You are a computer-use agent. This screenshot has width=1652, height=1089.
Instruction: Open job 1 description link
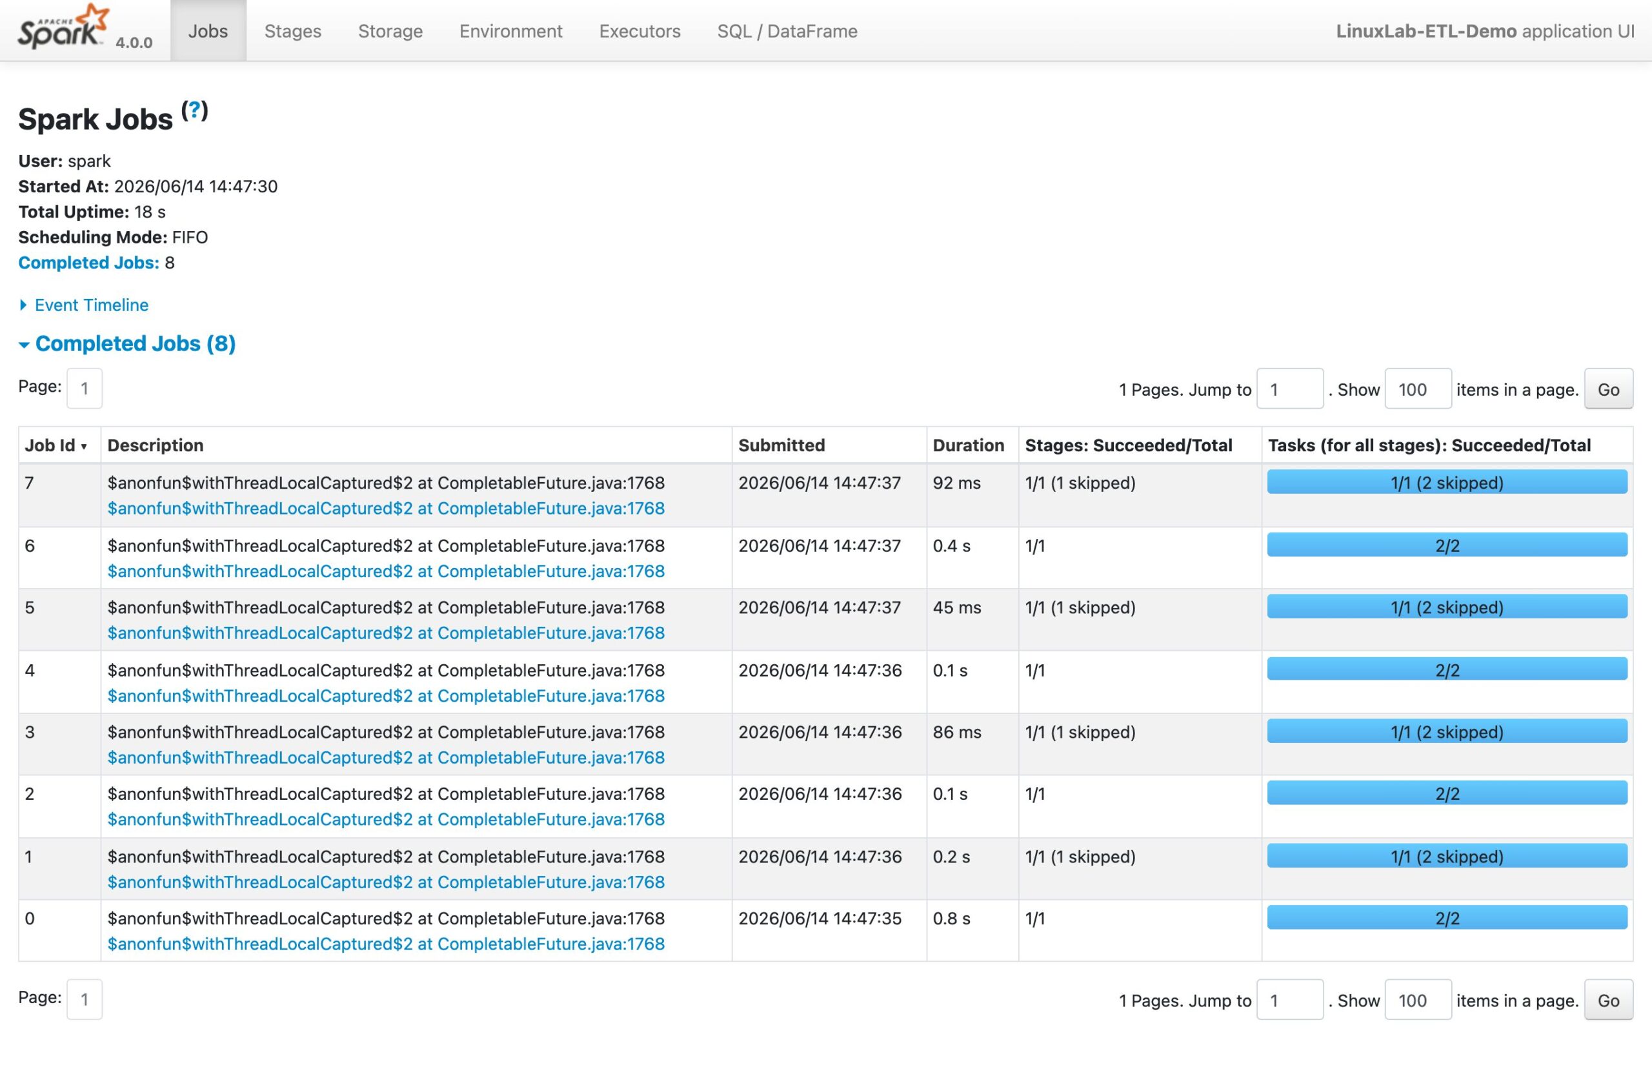386,882
